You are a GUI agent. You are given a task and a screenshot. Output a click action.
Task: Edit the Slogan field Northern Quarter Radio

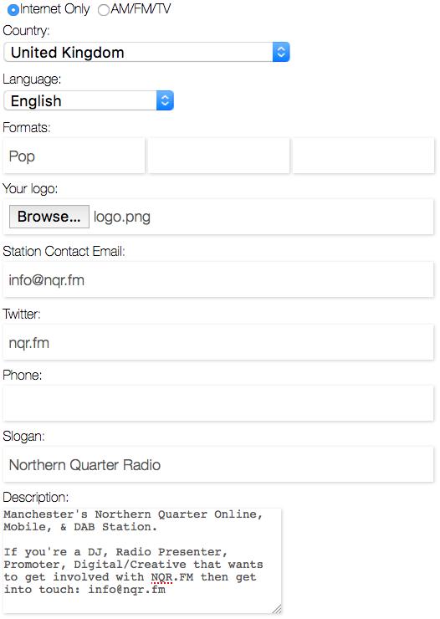[x=218, y=464]
